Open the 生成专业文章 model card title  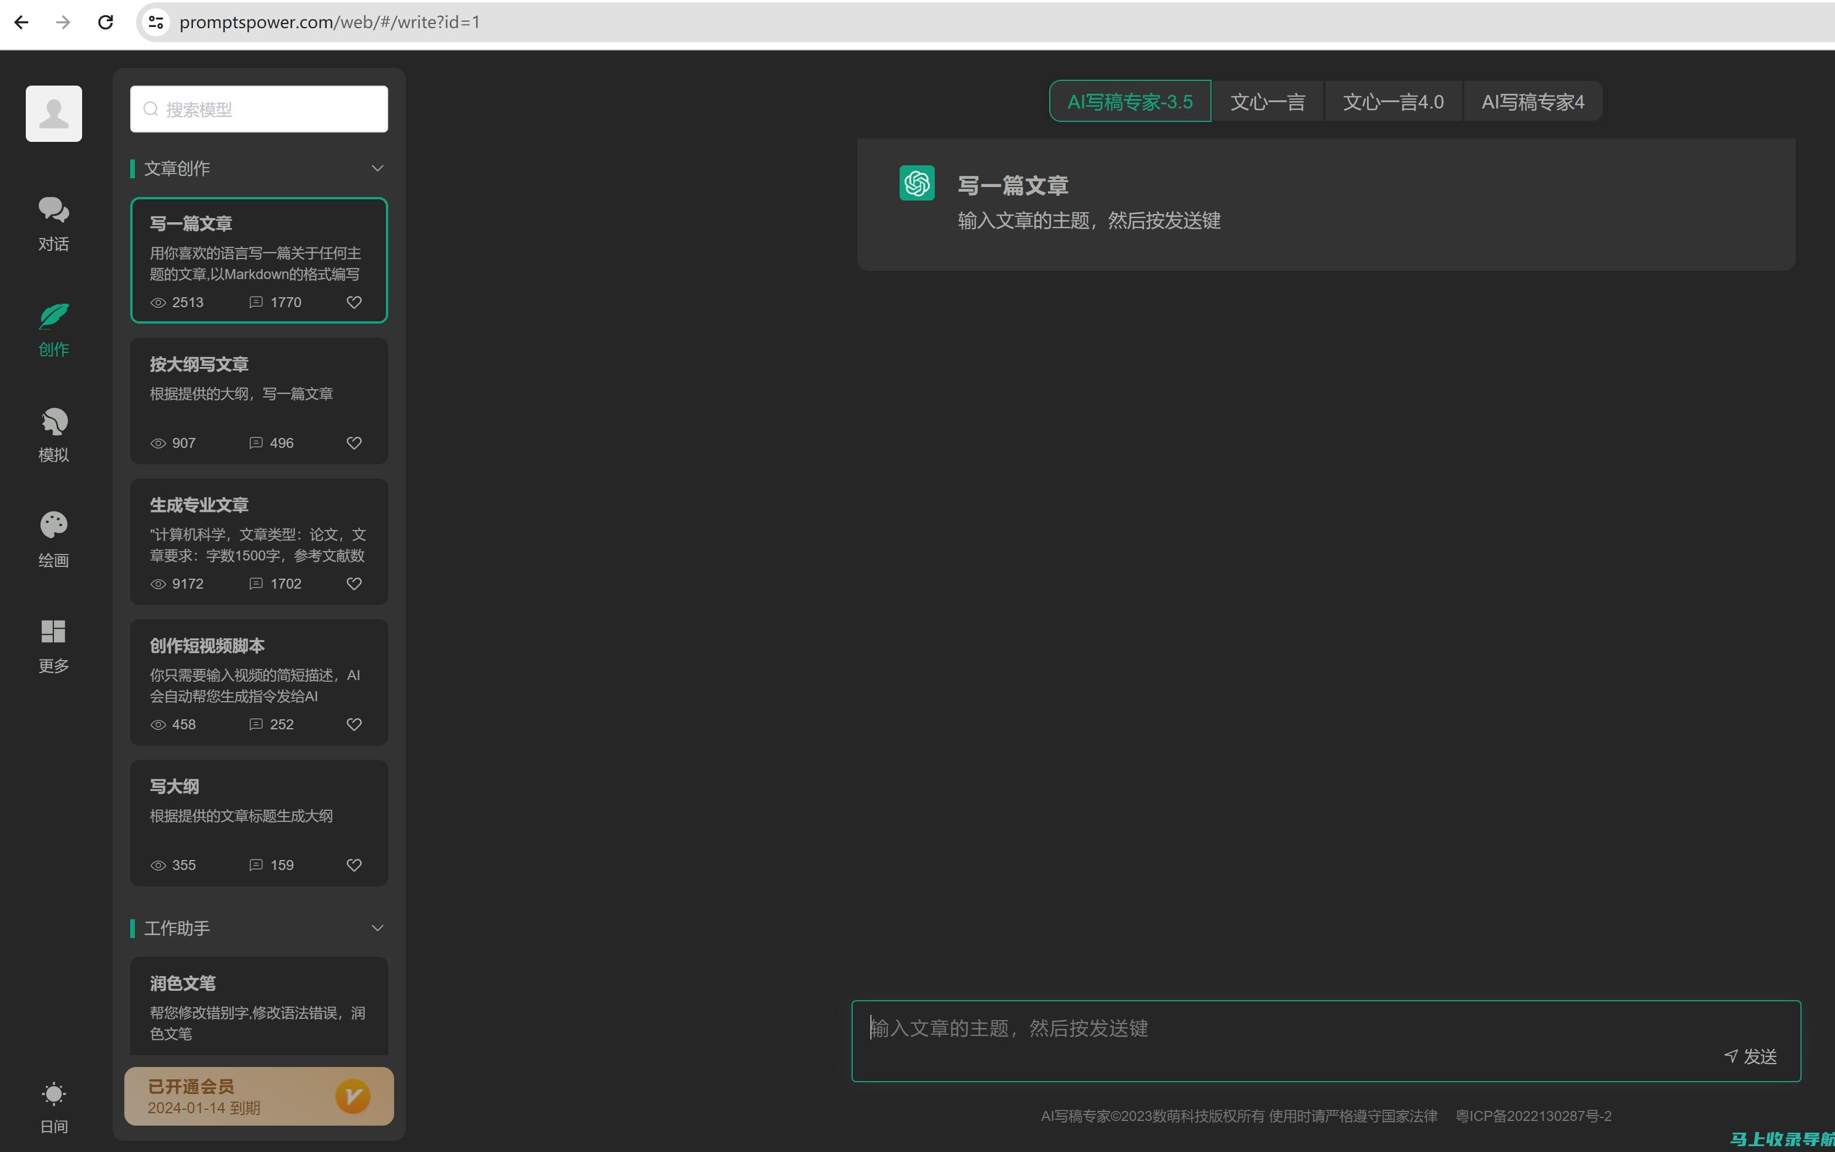click(x=199, y=505)
